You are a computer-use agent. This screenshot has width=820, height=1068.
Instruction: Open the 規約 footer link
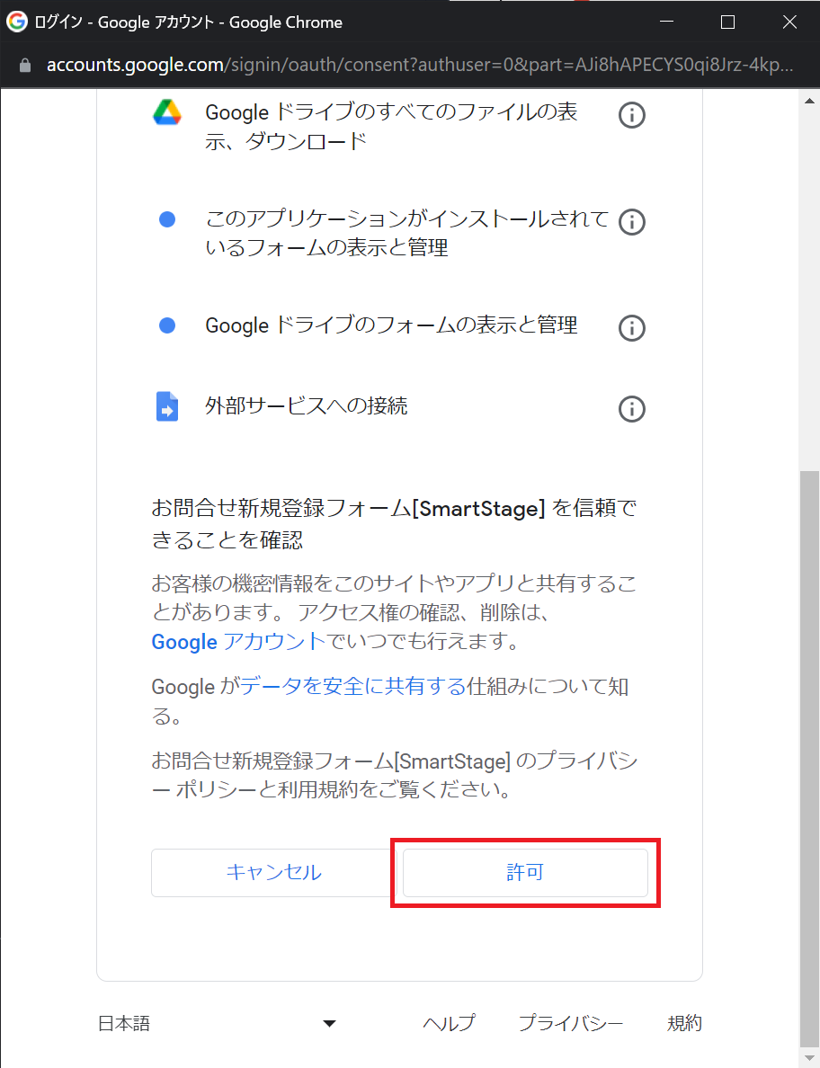[x=684, y=1023]
